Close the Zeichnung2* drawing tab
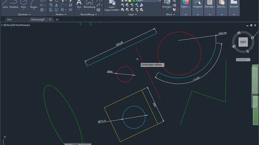259x145 pixels. coord(50,19)
